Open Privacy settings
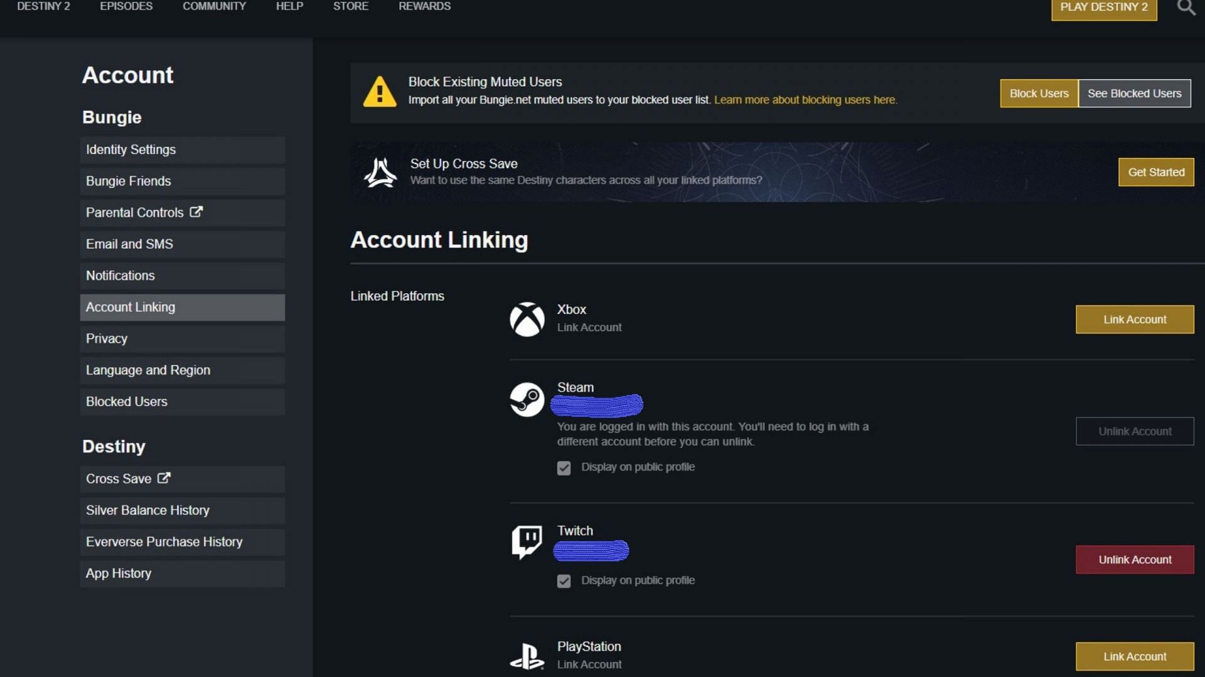The image size is (1205, 677). pos(183,338)
